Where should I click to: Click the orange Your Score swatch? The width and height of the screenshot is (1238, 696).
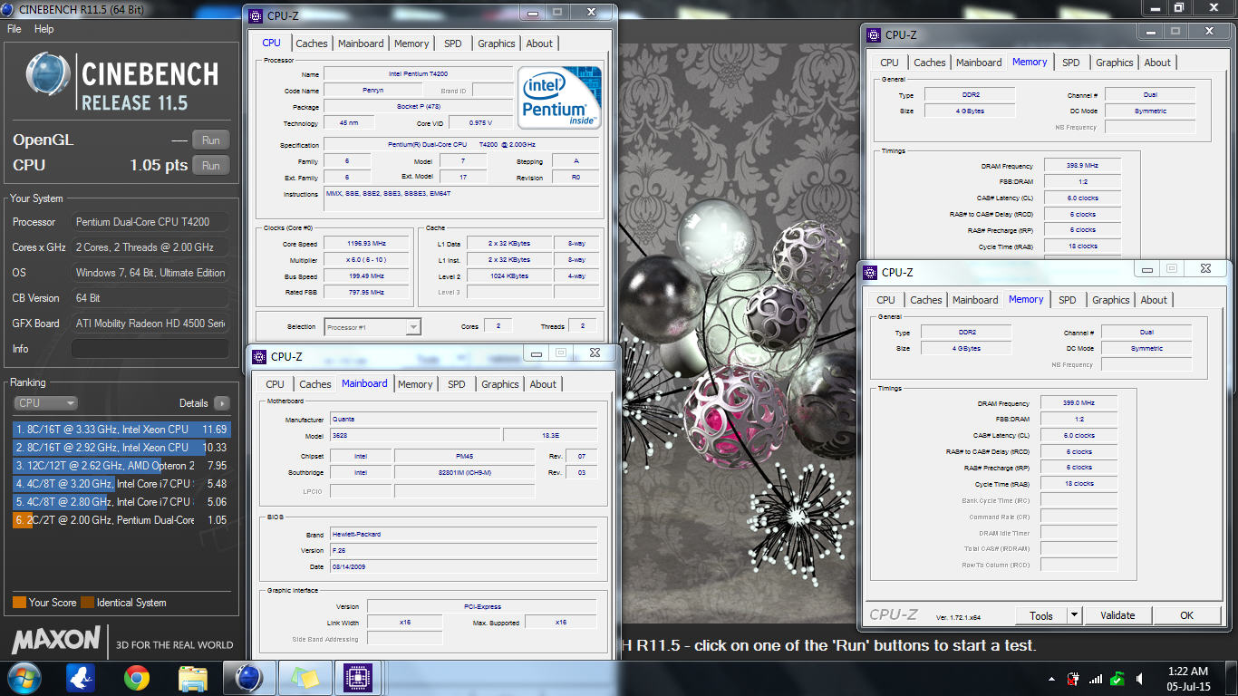(19, 603)
